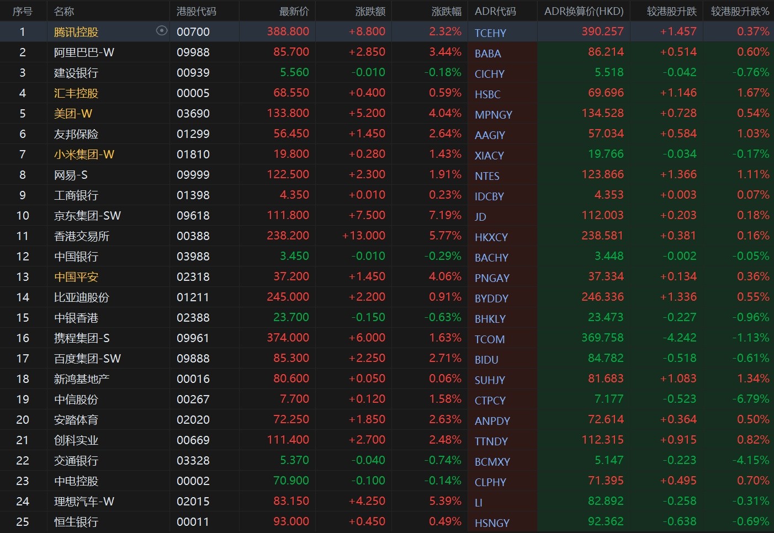The image size is (774, 533).
Task: Sort by the 最新价 column header
Action: pyautogui.click(x=294, y=11)
